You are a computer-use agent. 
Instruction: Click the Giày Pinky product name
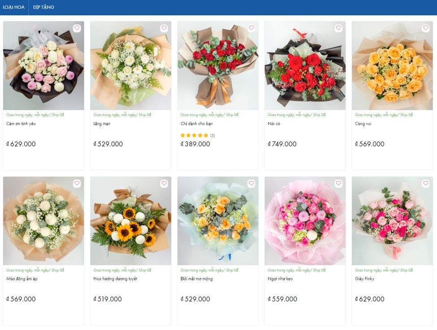coord(364,279)
